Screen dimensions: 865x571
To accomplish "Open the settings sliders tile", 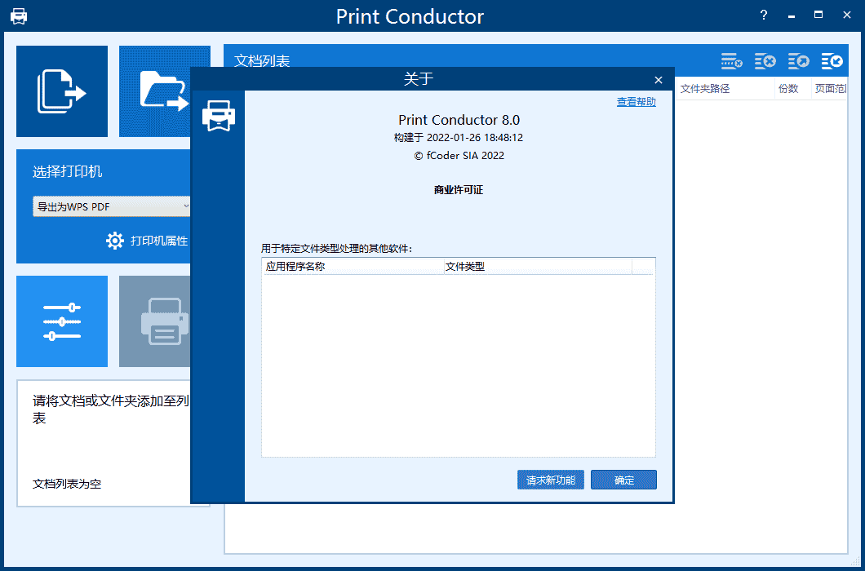I will 62,321.
